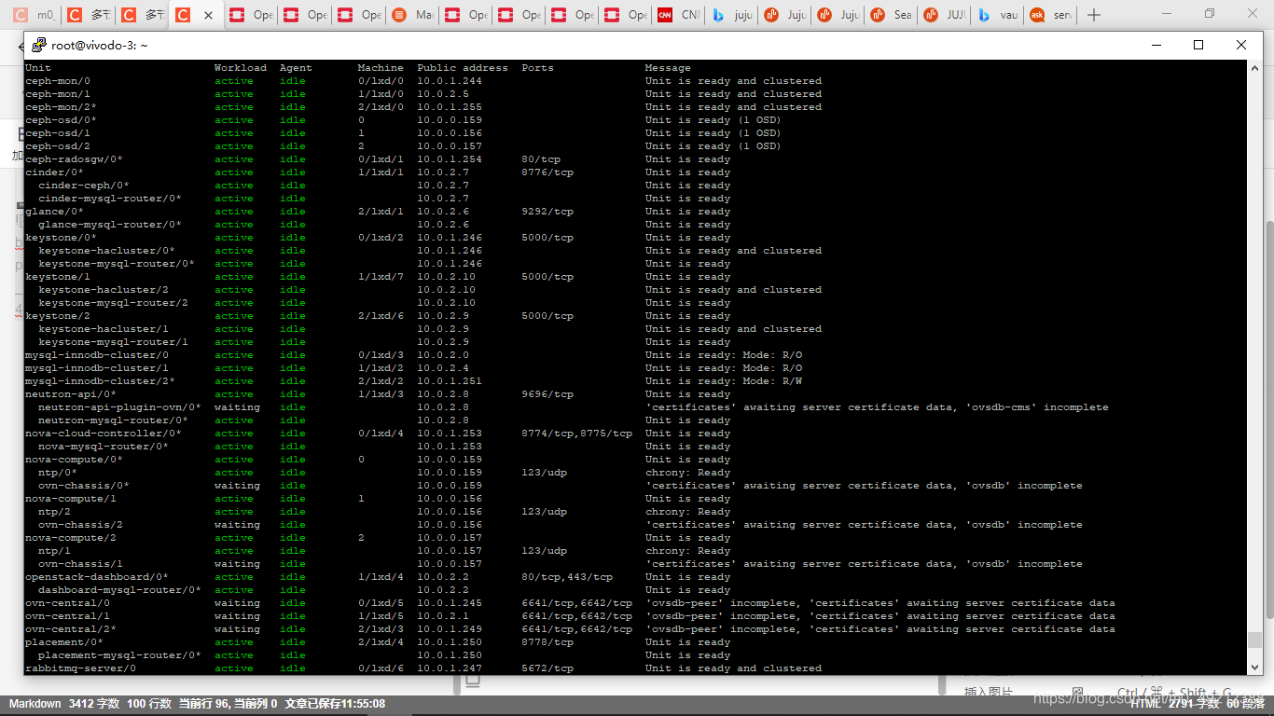Click the '3412 字数' word count in status bar

pos(94,704)
